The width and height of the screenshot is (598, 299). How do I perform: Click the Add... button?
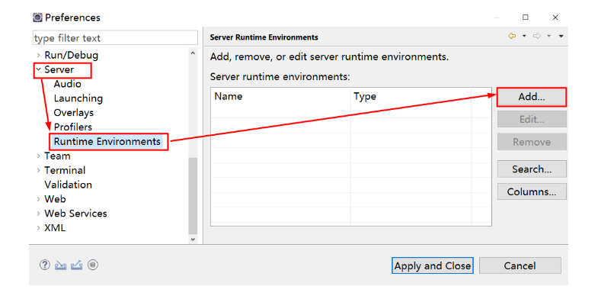pos(532,97)
